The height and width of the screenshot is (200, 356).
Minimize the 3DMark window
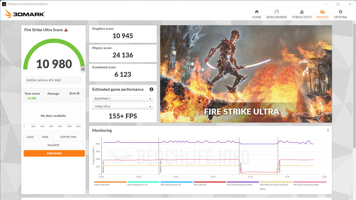click(x=326, y=4)
